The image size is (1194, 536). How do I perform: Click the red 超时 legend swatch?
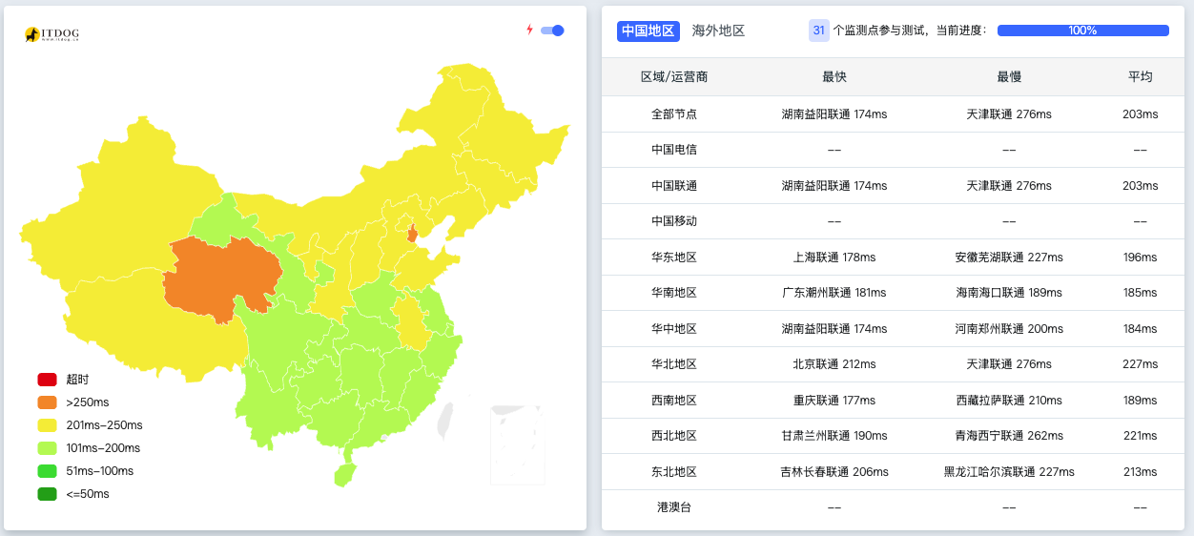point(48,380)
